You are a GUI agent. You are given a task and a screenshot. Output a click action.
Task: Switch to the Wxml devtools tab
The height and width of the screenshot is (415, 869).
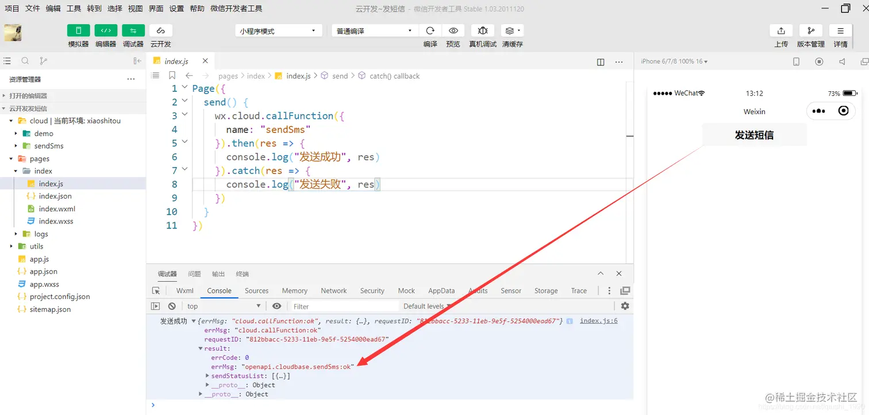coord(185,291)
